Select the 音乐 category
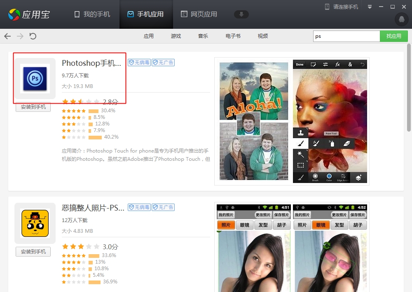This screenshot has width=412, height=292. [203, 36]
